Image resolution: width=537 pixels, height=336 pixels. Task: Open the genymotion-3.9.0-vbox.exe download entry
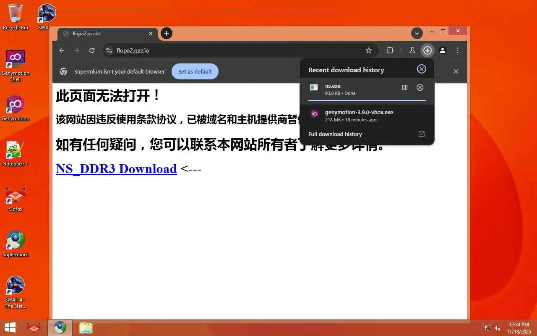(x=367, y=115)
